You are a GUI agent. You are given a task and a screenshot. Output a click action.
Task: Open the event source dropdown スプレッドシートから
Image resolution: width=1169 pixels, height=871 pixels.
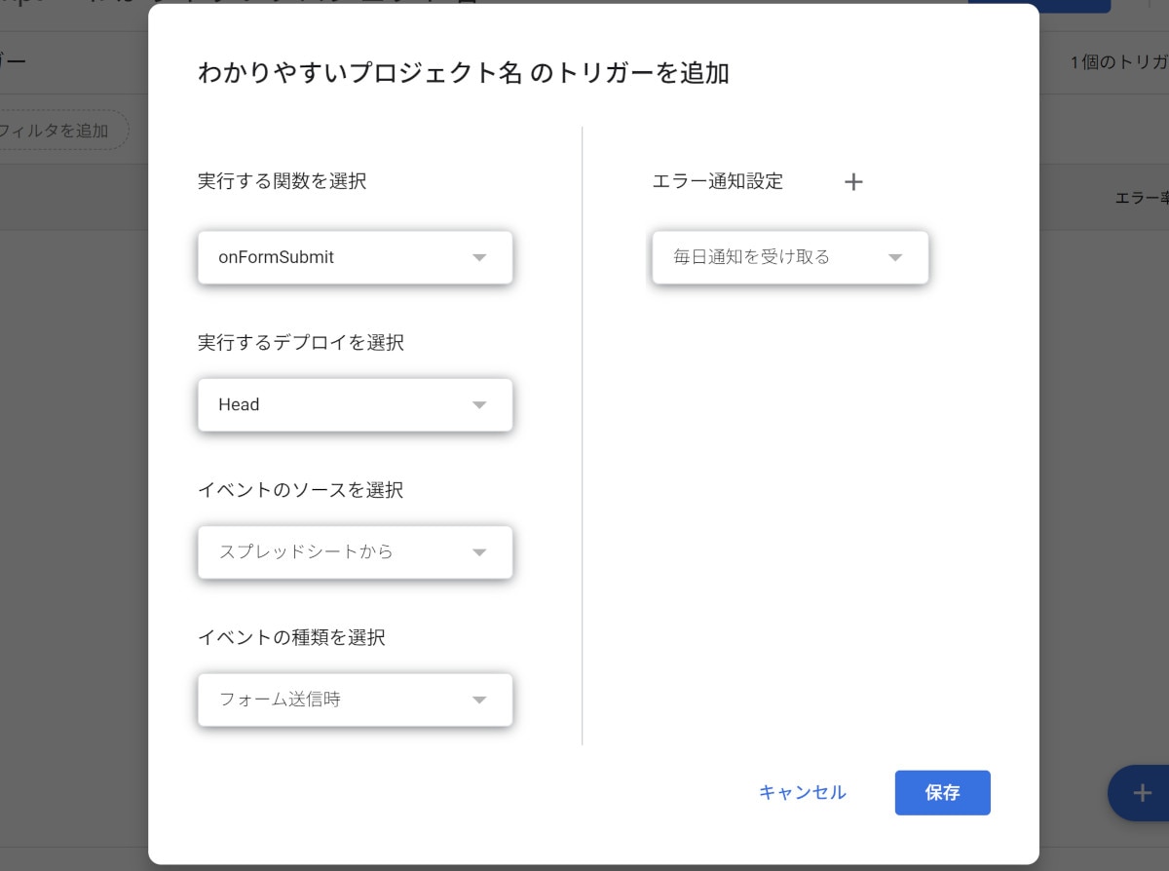[x=355, y=551]
